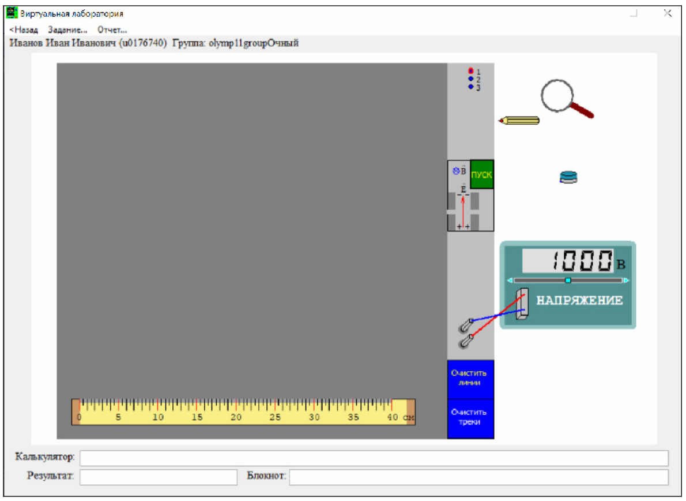
Task: Start the experiment with the ПУСК button
Action: (482, 174)
